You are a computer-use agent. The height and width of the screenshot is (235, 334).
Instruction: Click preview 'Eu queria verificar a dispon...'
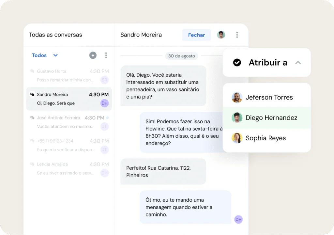(66, 150)
